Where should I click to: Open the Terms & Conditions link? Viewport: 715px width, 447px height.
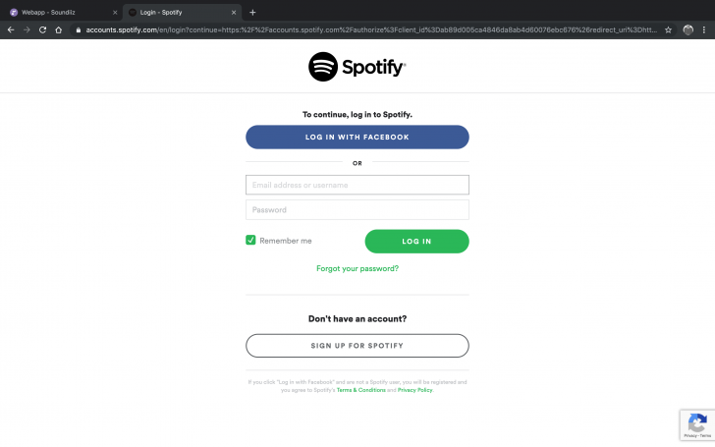361,390
